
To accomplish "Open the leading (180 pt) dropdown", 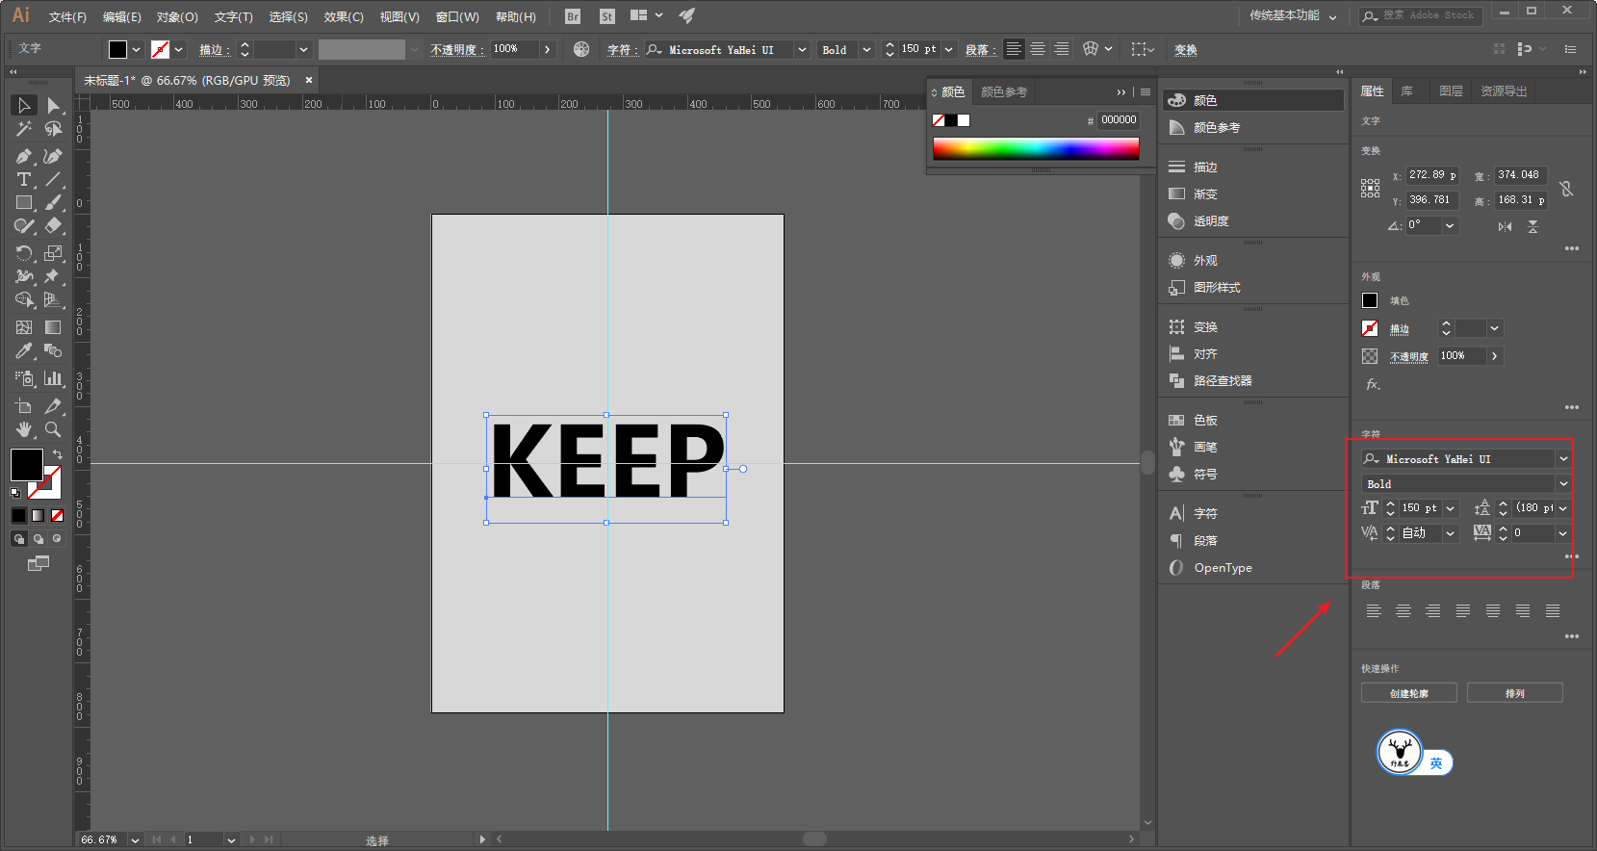I will pos(1563,508).
